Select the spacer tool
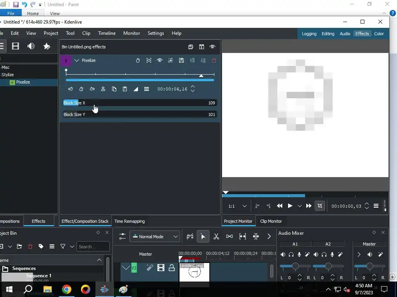The width and height of the screenshot is (397, 297). tap(230, 236)
